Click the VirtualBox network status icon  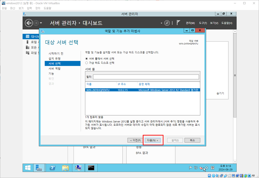click(x=221, y=176)
